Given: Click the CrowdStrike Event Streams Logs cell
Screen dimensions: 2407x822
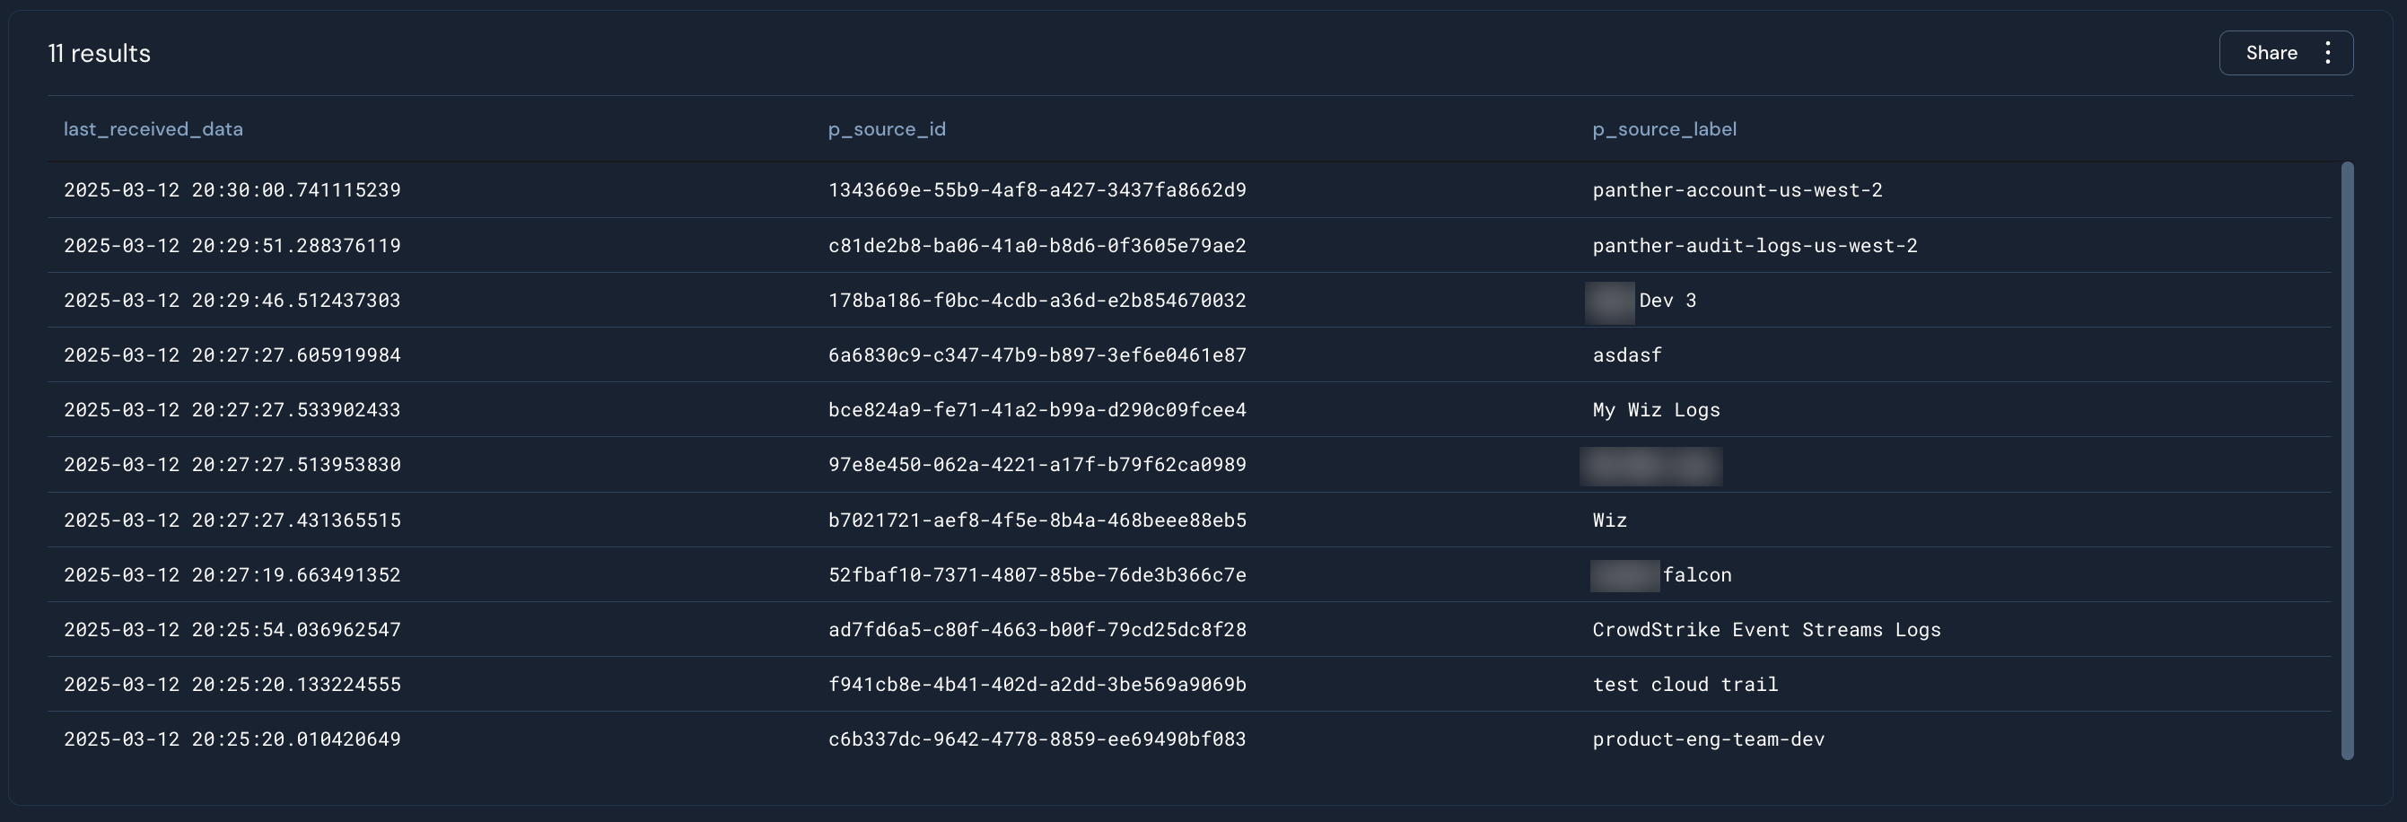Looking at the screenshot, I should 1766,630.
